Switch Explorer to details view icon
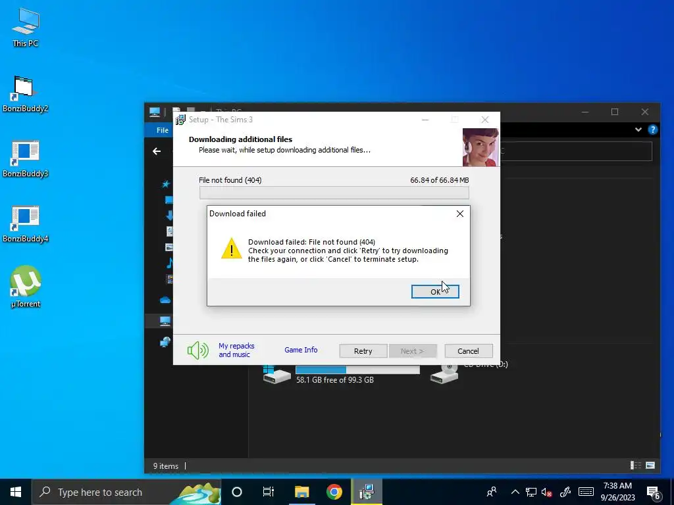Image resolution: width=674 pixels, height=505 pixels. [x=635, y=466]
